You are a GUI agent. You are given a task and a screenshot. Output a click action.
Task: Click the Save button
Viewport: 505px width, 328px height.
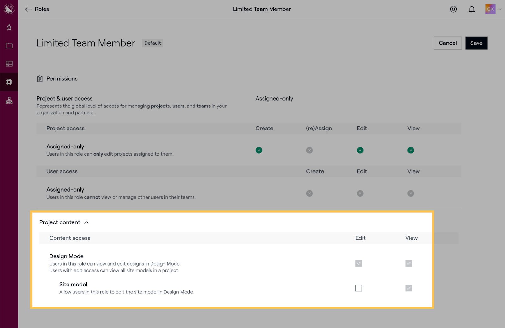pos(476,43)
